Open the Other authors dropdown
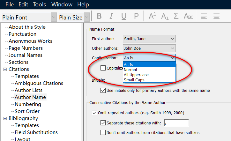 149,48
